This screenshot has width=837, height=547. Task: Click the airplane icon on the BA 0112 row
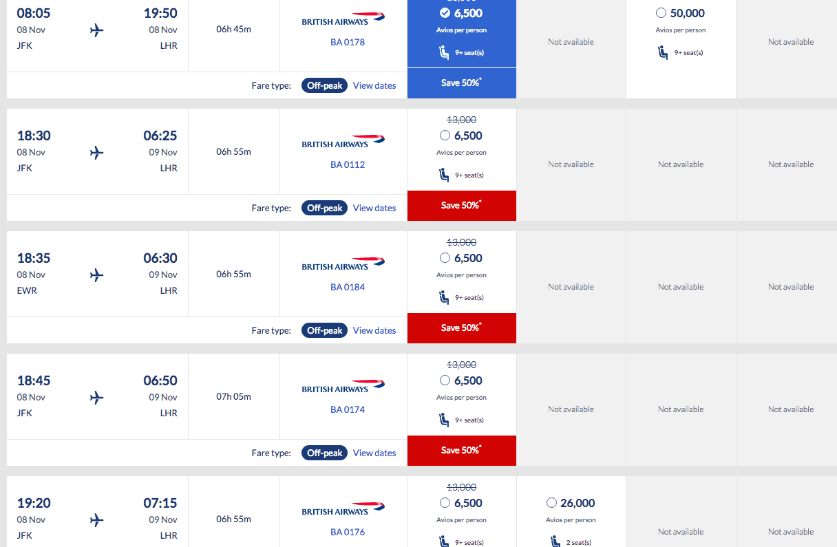[96, 153]
